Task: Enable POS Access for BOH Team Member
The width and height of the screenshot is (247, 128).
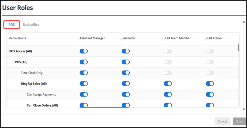Action: (x=168, y=51)
